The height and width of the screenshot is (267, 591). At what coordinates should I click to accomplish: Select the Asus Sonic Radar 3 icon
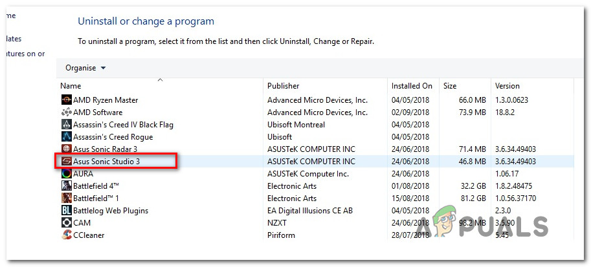[x=66, y=149]
